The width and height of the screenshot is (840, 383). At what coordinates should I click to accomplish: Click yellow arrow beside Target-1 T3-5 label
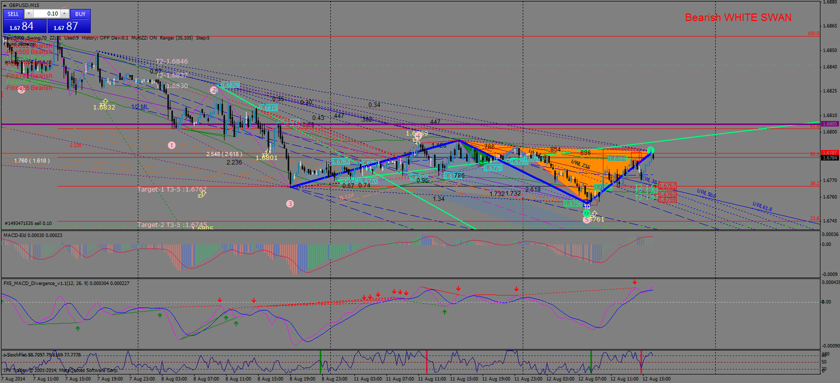(x=202, y=194)
